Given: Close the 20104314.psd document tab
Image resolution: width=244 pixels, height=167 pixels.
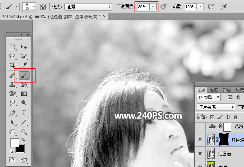Looking at the screenshot, I should (104, 16).
